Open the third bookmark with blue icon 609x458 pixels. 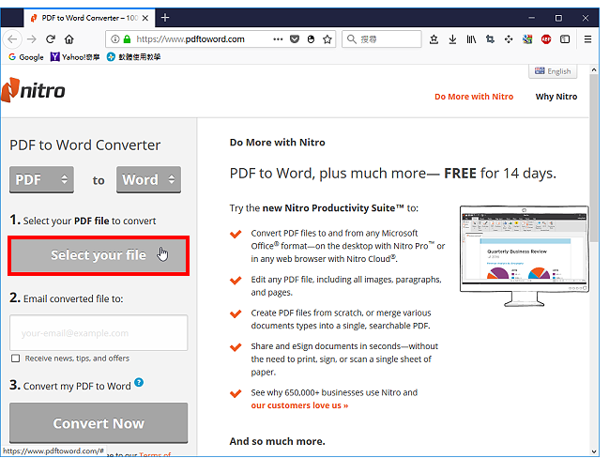click(133, 57)
